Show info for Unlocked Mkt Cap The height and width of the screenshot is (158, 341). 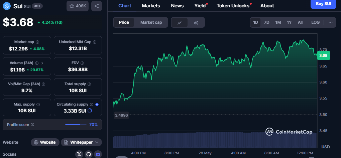point(95,42)
